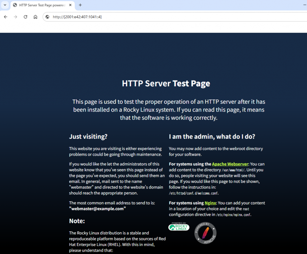The width and height of the screenshot is (307, 254).
Task: Minimize the browser window
Action: pos(305,5)
